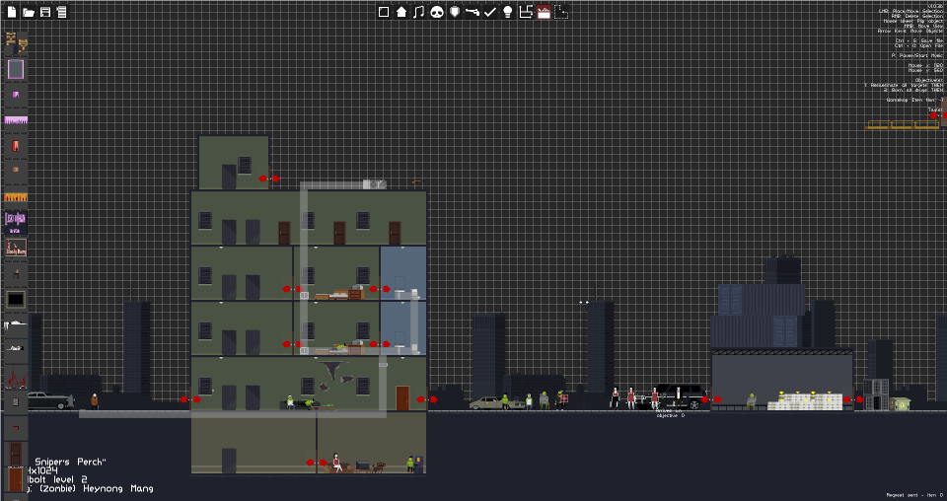Pick the purple neon sign palette item
Image resolution: width=947 pixels, height=501 pixels.
(16, 221)
